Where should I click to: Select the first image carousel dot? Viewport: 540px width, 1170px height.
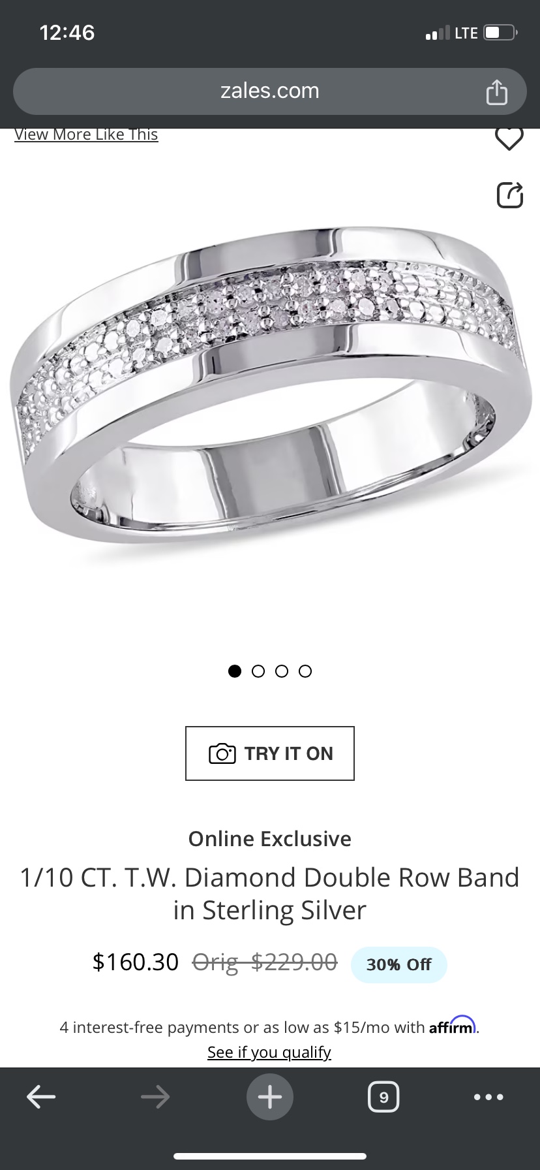point(235,671)
